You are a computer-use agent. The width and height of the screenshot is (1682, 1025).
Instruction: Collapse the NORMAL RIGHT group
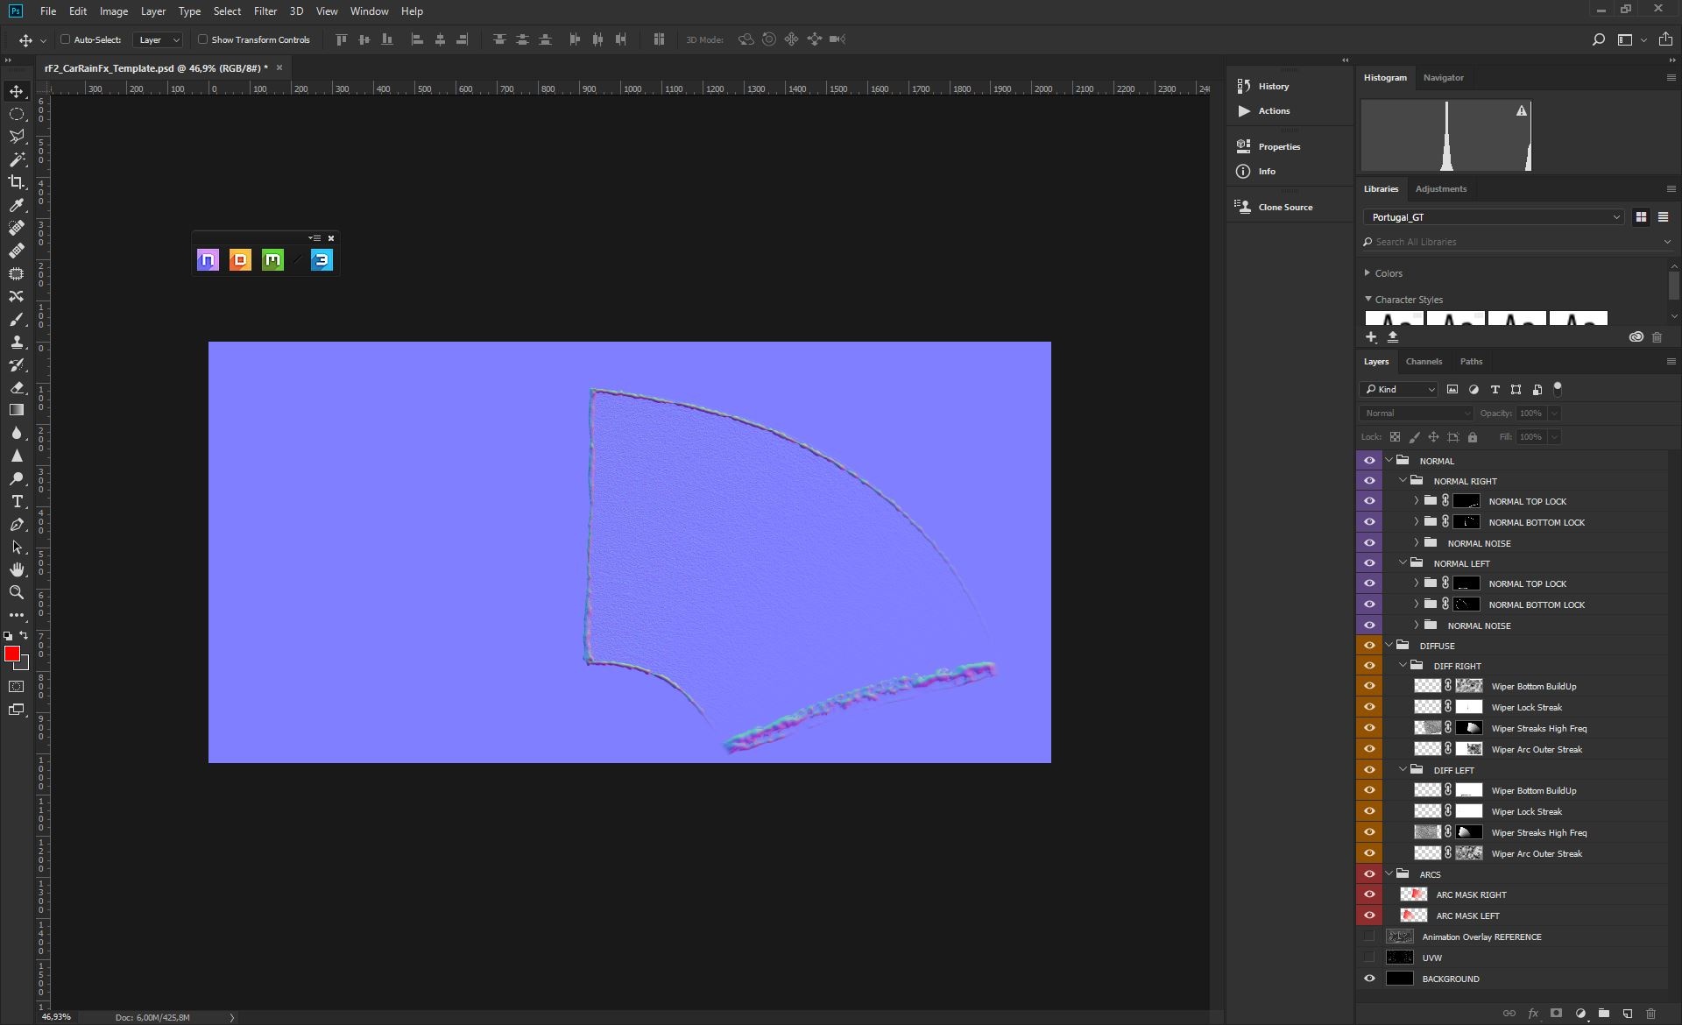(x=1403, y=480)
